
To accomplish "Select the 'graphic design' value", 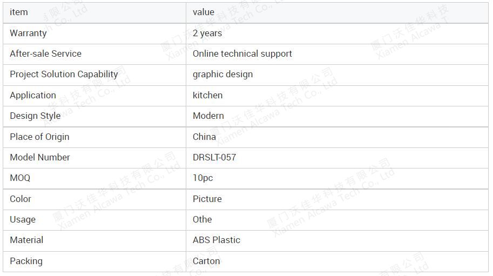I will click(x=222, y=75).
